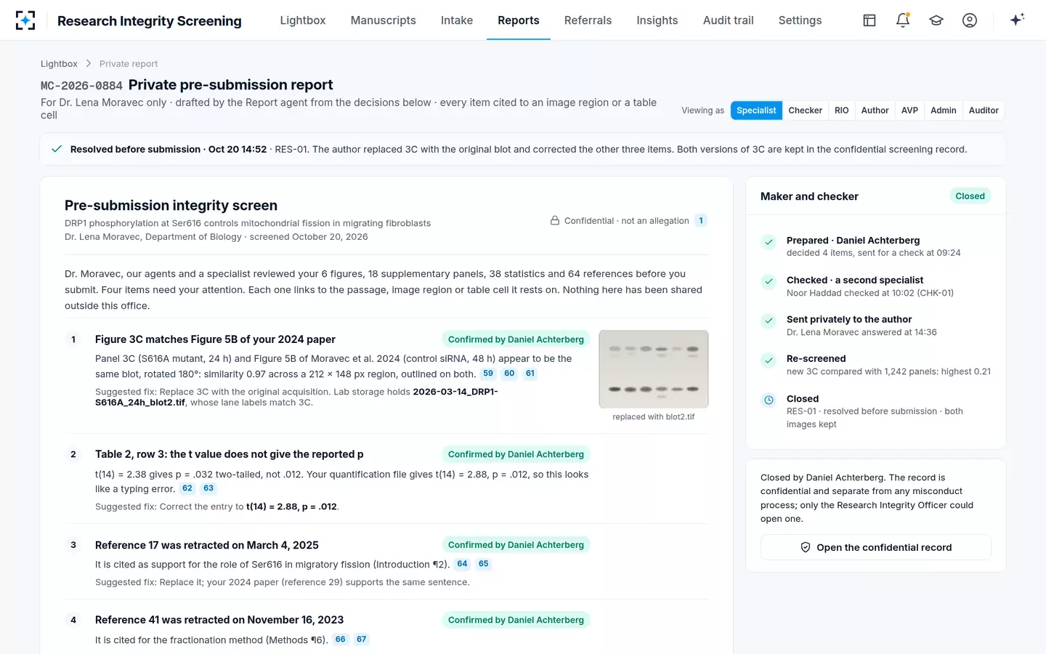1046x654 pixels.
Task: Open the user account icon
Action: tap(970, 20)
